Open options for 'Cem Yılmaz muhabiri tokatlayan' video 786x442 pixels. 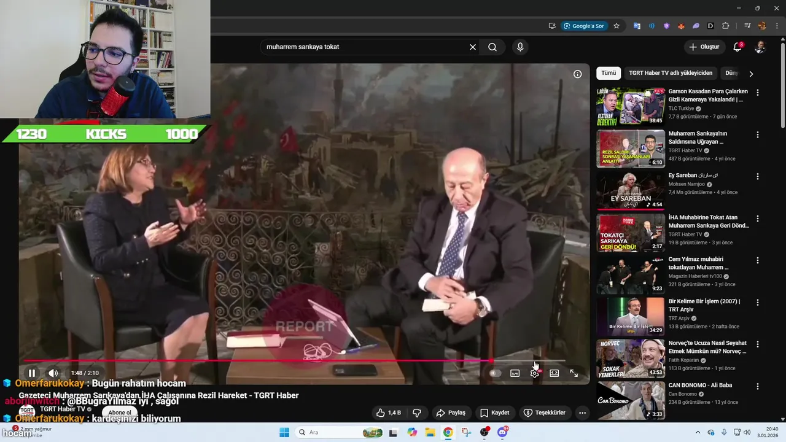[757, 260]
